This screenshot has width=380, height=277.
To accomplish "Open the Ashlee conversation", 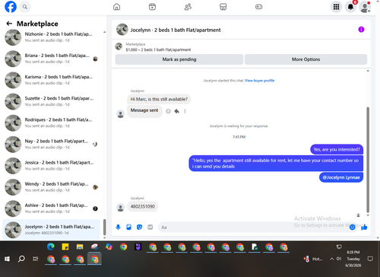I will click(51, 209).
